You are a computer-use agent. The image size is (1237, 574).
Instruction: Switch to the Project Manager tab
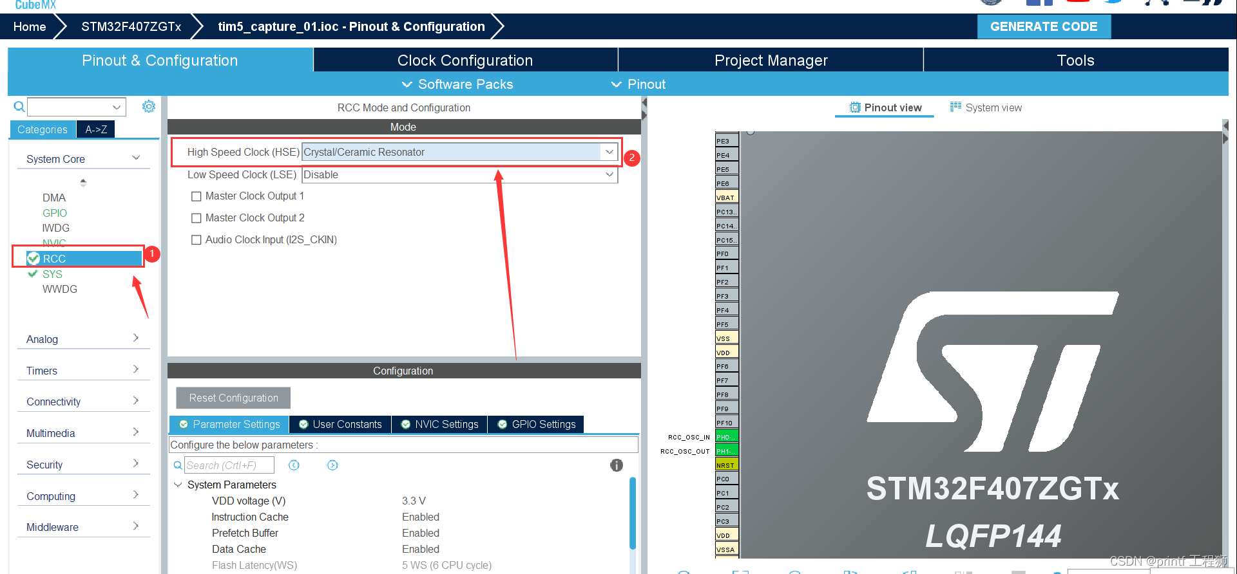coord(771,60)
